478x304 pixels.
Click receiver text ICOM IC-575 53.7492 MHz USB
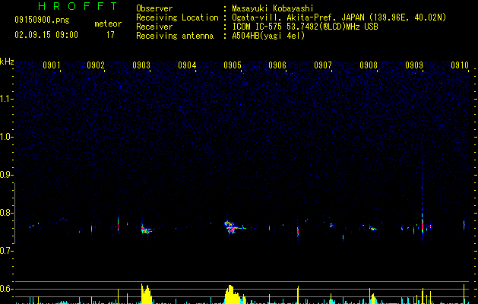(x=305, y=27)
